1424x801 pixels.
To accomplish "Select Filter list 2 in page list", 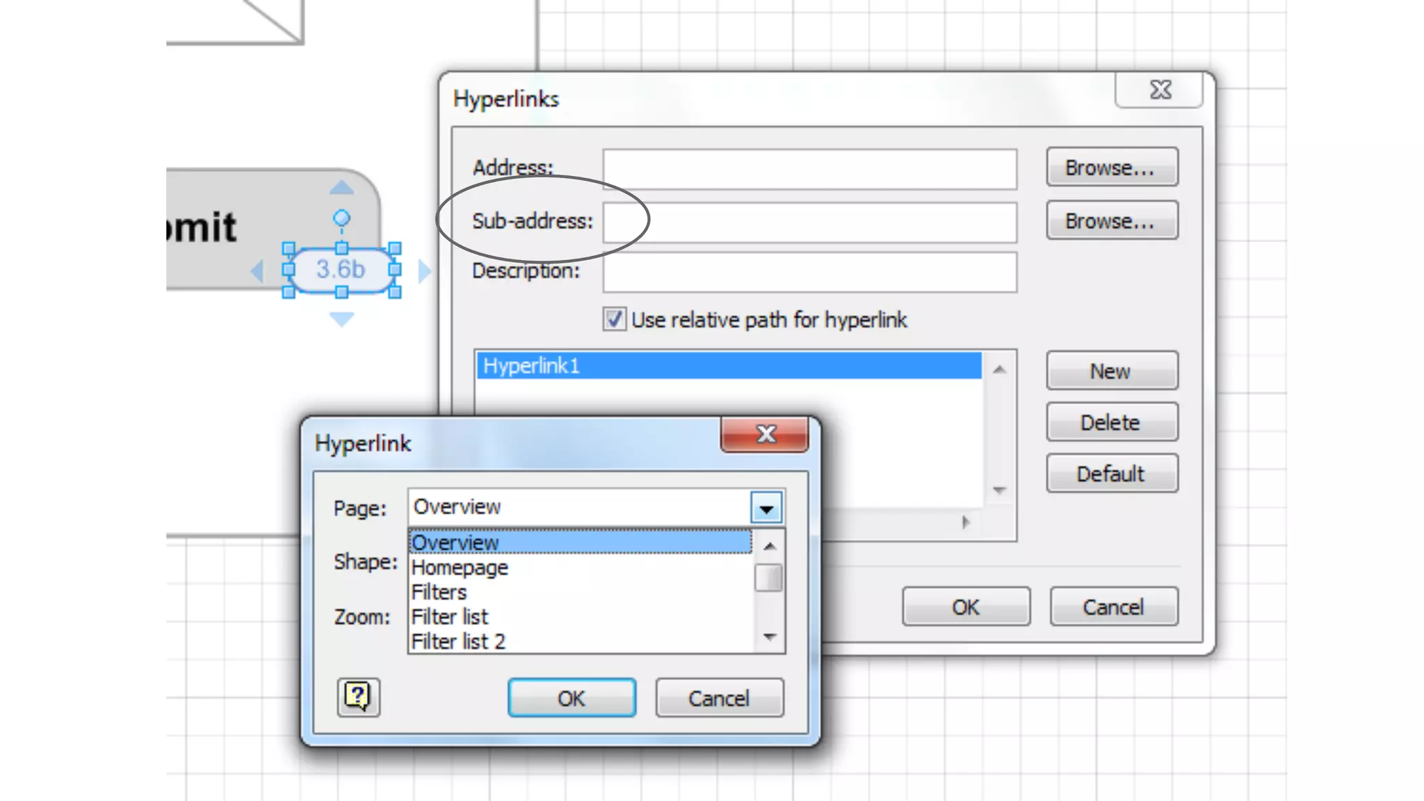I will 458,641.
